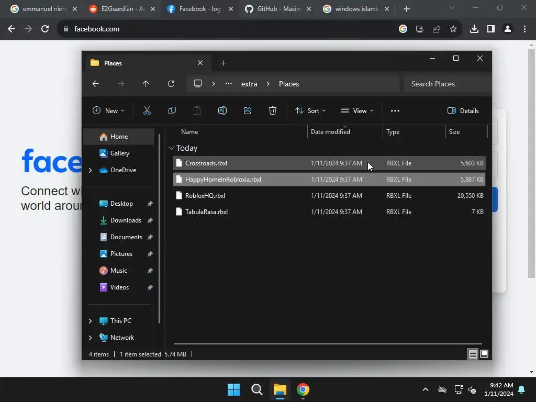
Task: Click the pin icon beside Desktop
Action: (x=150, y=204)
